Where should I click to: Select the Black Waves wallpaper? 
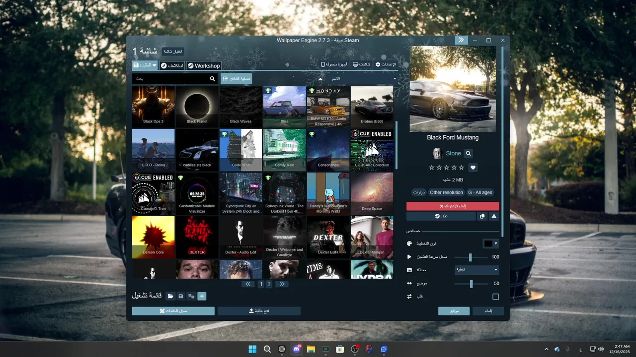[x=240, y=107]
